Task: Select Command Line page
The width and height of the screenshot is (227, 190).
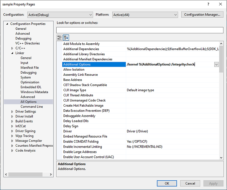Action: click(32, 107)
